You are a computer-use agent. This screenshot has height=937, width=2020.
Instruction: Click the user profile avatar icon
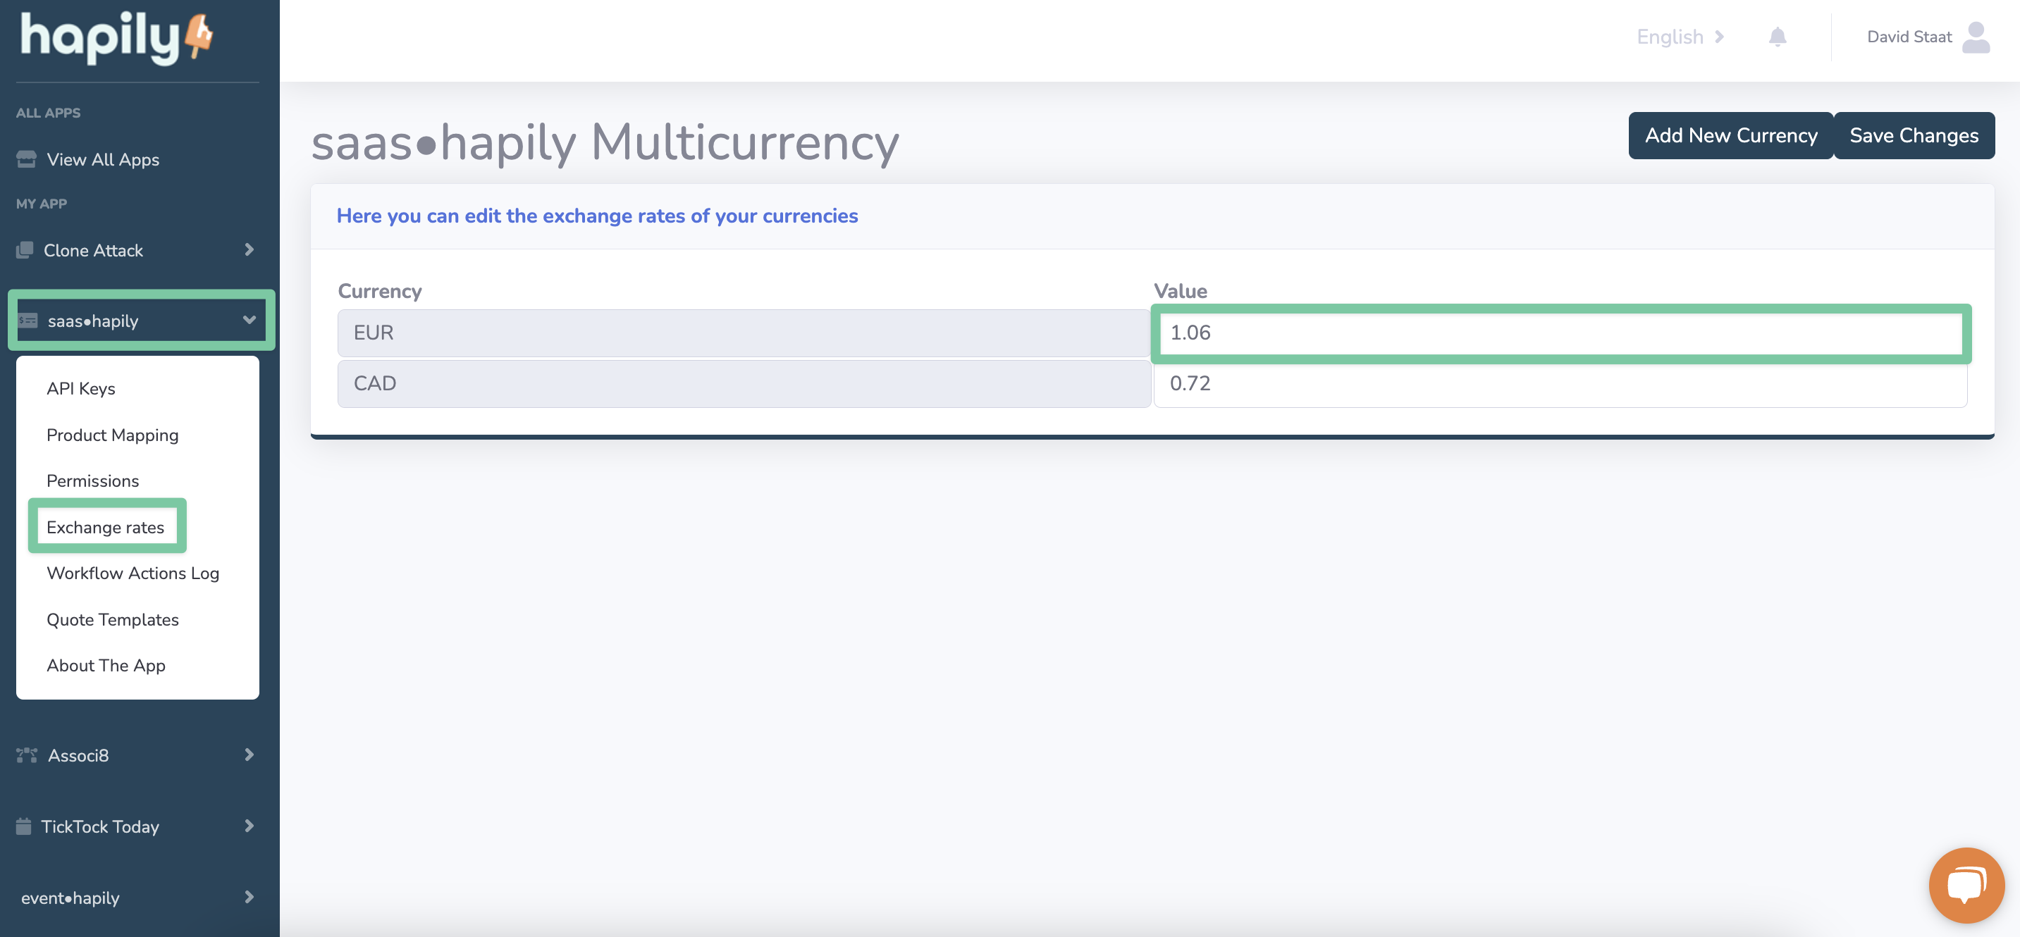1976,37
